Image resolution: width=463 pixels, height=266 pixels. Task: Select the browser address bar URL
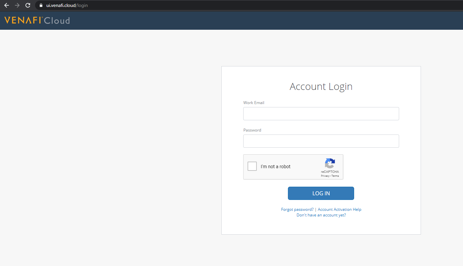pyautogui.click(x=66, y=5)
